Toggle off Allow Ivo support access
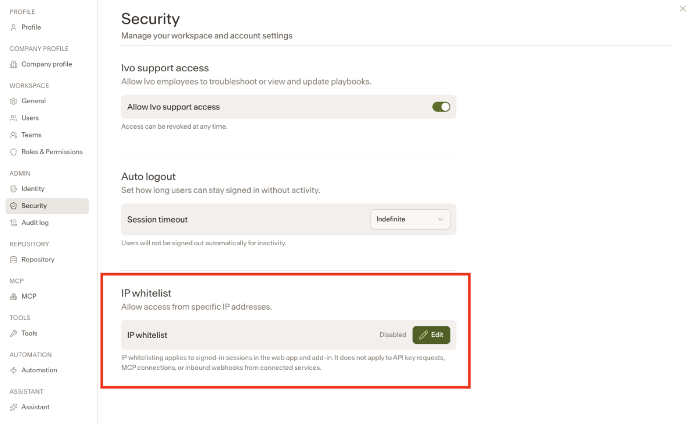Viewport: 694px width, 425px height. [441, 107]
